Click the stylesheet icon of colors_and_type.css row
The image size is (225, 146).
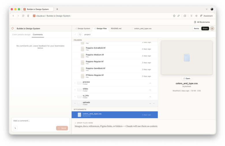79,115
